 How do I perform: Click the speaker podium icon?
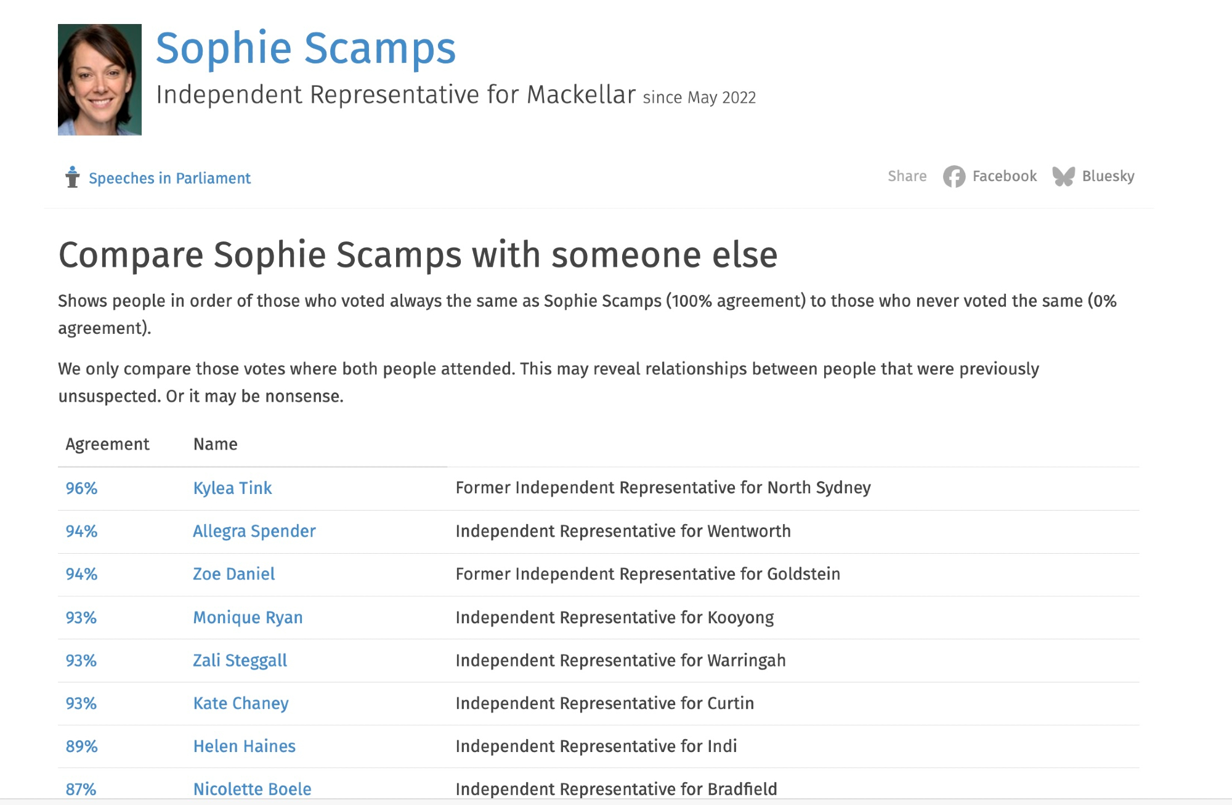(x=72, y=177)
